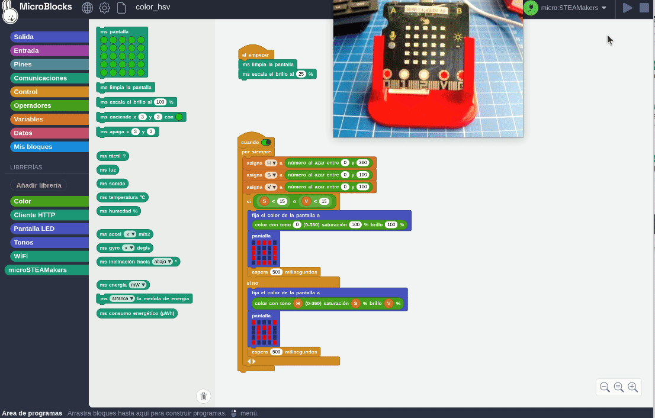Open the language globe menu
Viewport: 655px width, 418px height.
pyautogui.click(x=87, y=8)
